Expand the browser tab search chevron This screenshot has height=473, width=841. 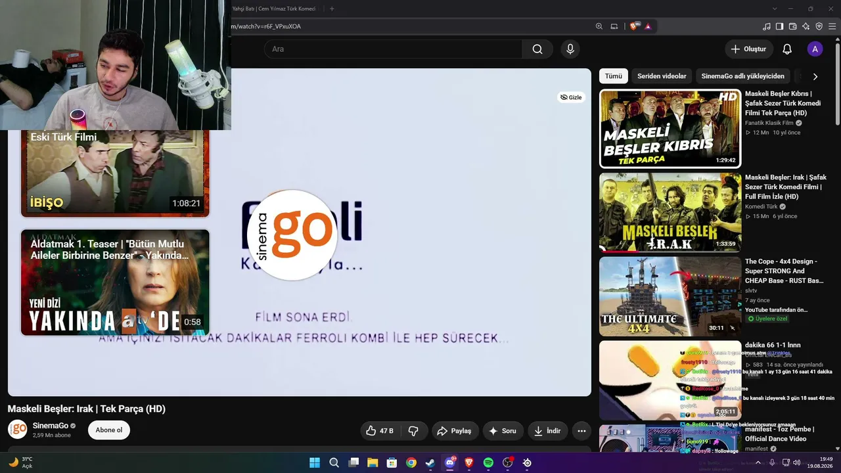pos(775,9)
